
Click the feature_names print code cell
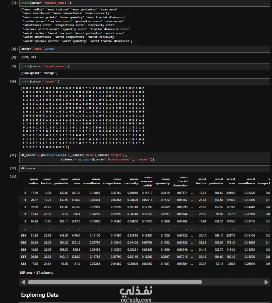[x=145, y=3]
